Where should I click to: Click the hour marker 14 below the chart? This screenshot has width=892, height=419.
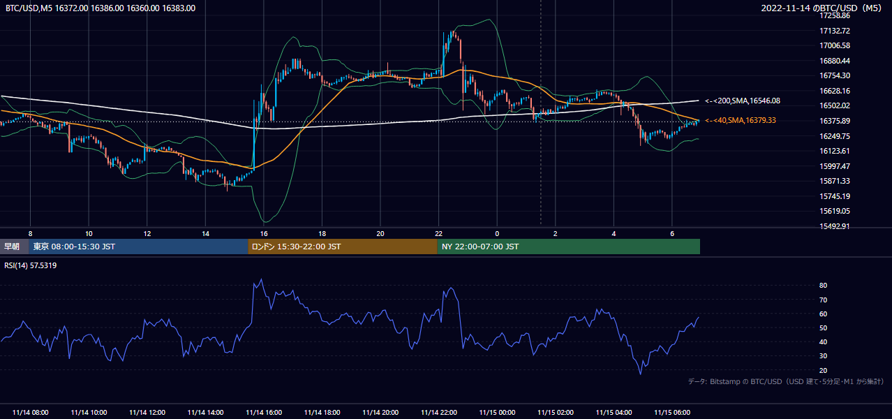[205, 233]
